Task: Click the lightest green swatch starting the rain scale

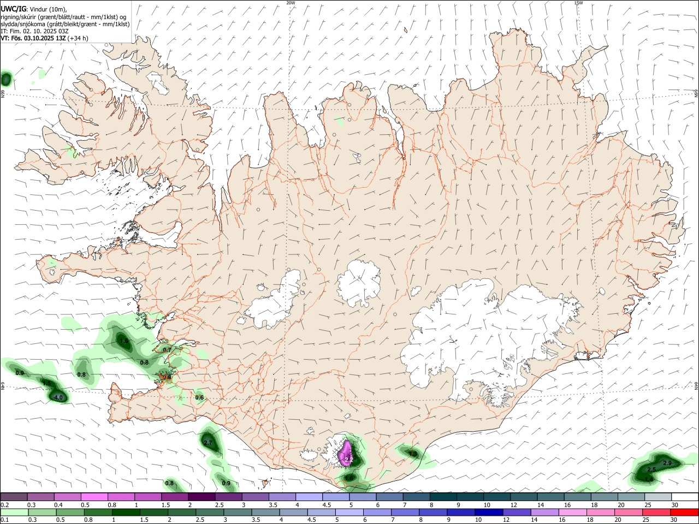Action: tap(14, 512)
